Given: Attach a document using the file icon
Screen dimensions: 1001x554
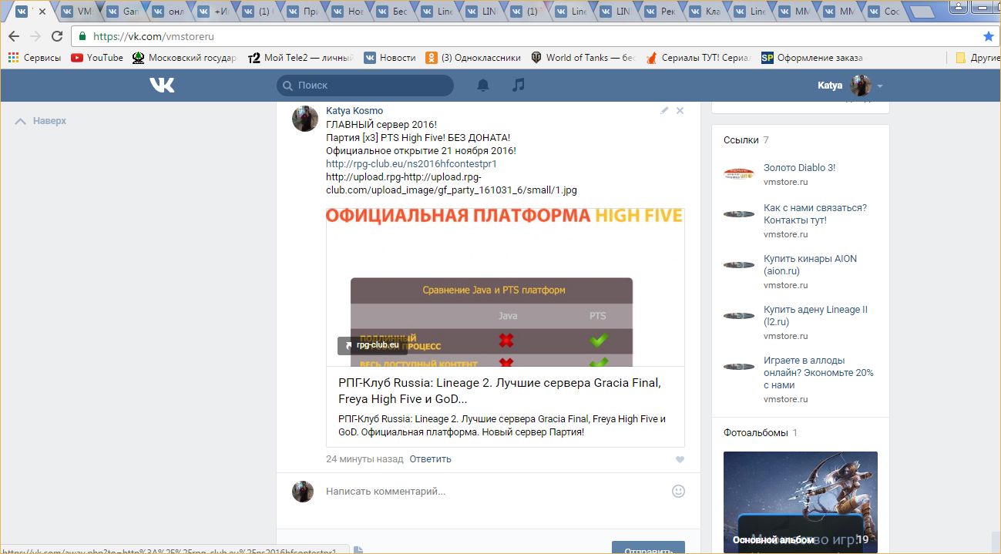Looking at the screenshot, I should point(358,550).
